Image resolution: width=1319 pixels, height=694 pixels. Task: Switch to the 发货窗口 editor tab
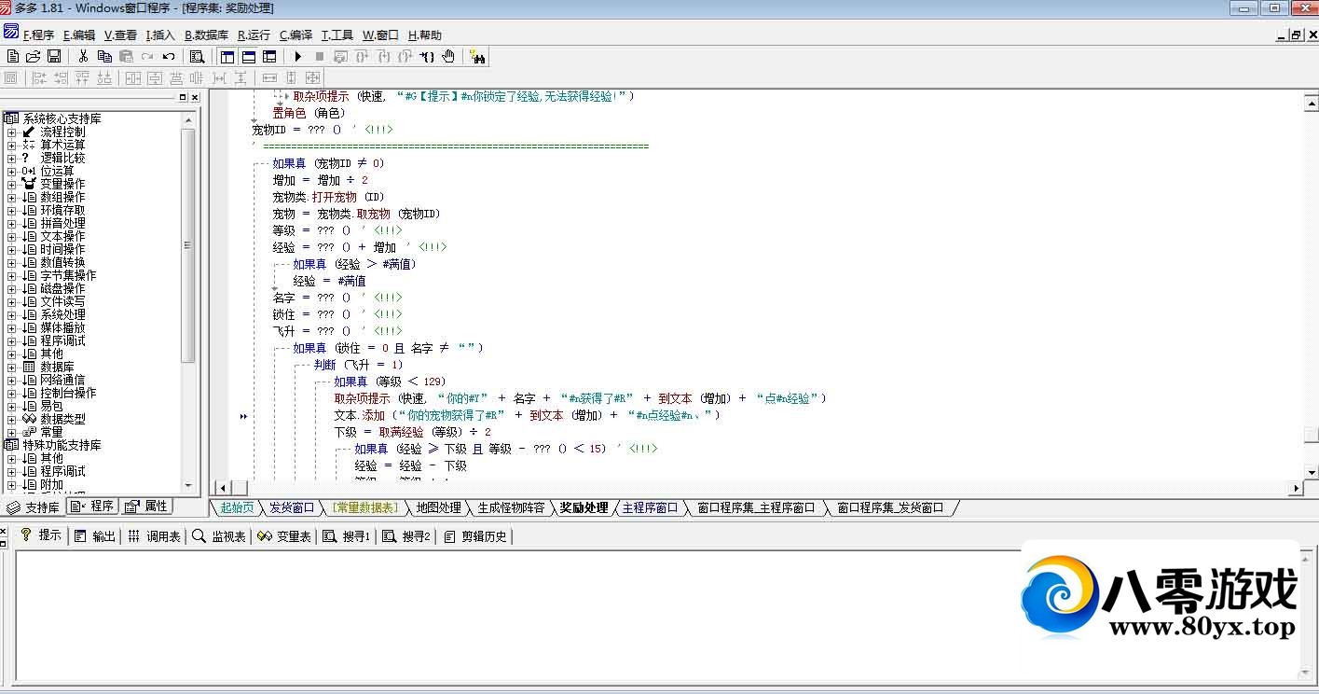pos(292,507)
